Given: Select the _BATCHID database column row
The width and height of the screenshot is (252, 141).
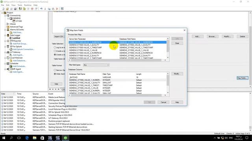Looking at the screenshot, I should [118, 77].
